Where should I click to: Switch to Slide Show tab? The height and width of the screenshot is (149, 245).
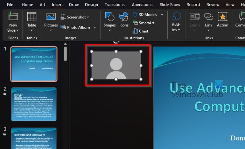[170, 5]
